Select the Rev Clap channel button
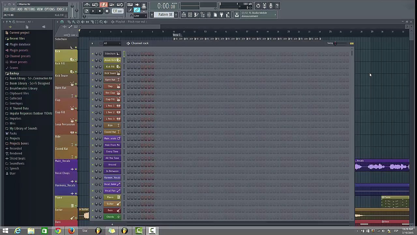 coord(112,93)
